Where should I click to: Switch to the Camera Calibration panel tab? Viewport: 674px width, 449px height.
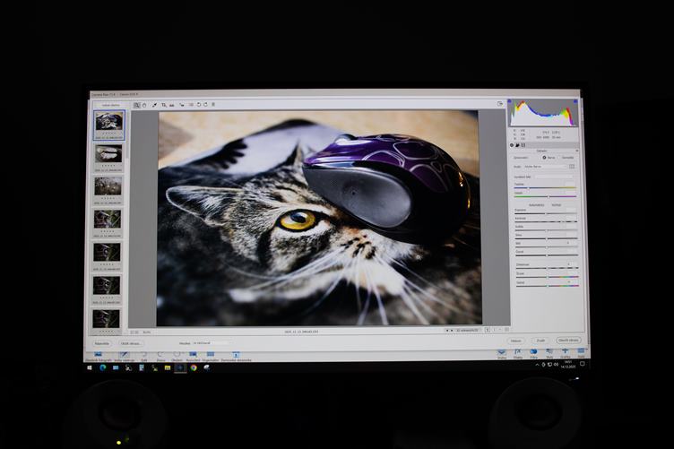(524, 144)
